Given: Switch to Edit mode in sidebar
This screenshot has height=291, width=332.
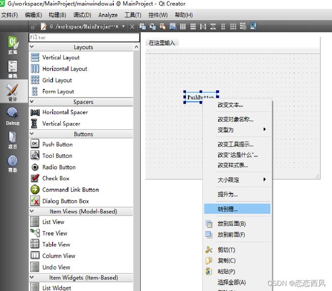Looking at the screenshot, I should [13, 69].
